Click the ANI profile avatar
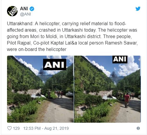The height and width of the screenshot is (135, 147). click(x=12, y=11)
